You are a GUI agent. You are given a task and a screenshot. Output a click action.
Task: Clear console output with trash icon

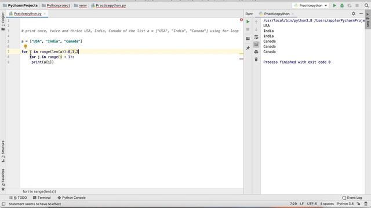pos(256,60)
